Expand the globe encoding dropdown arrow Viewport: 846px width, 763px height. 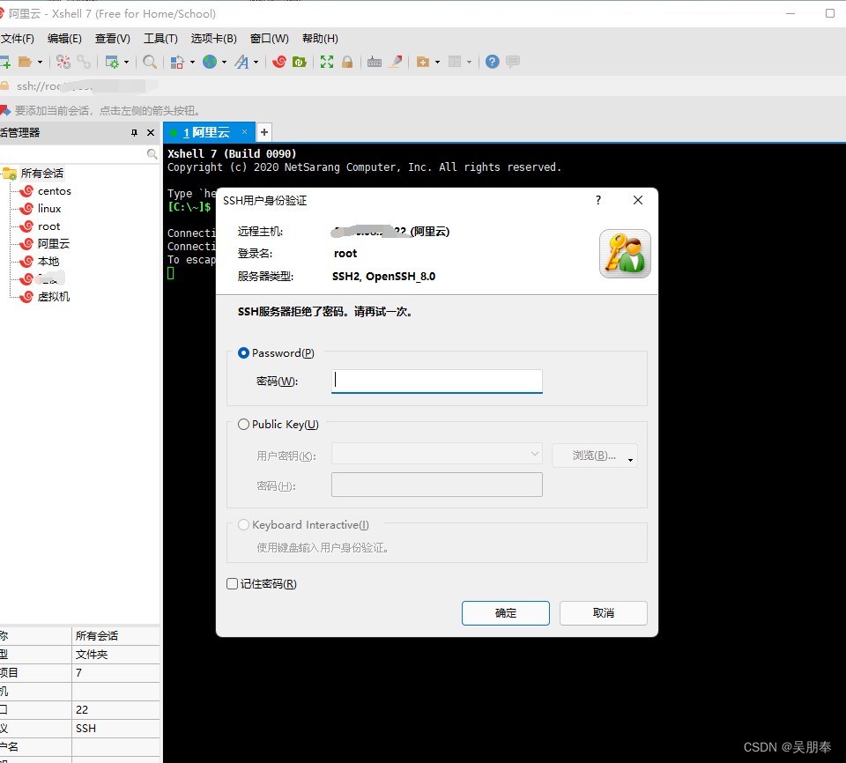tap(224, 62)
